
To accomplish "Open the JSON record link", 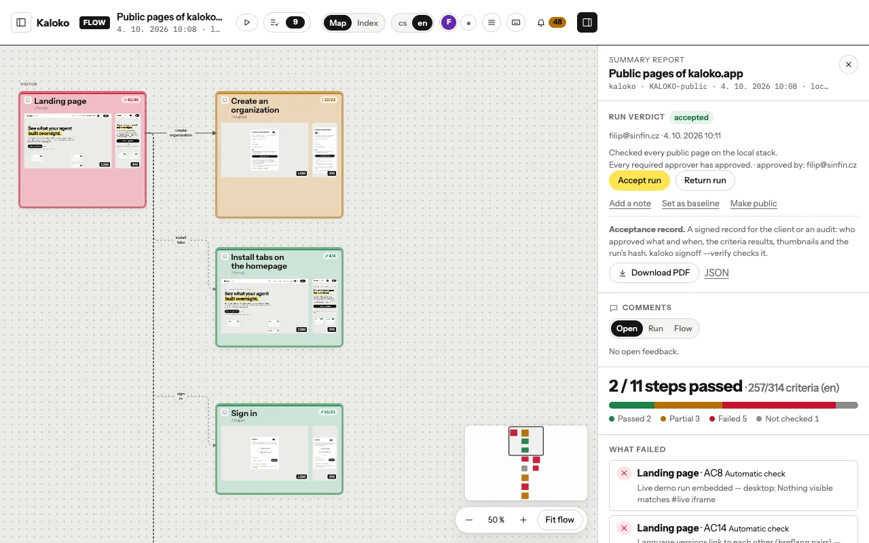I will click(717, 273).
